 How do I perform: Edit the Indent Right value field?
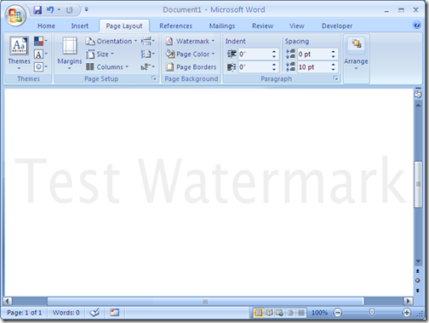(255, 67)
